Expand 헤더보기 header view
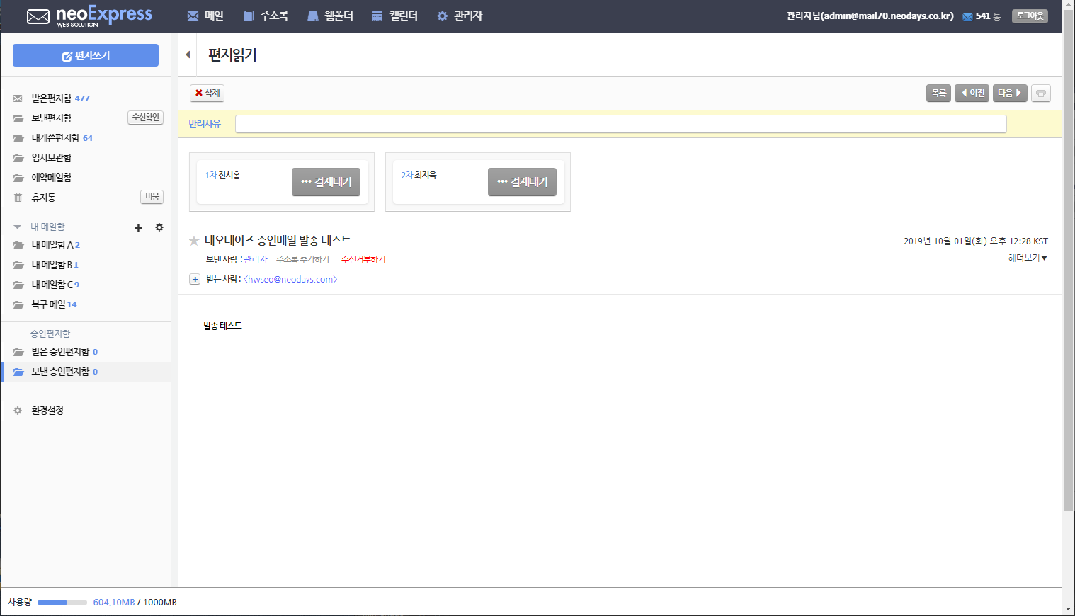1075x616 pixels. 1028,258
